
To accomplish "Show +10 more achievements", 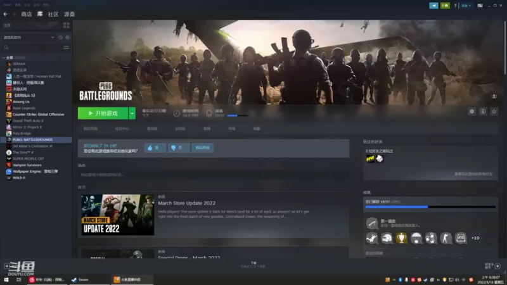I will click(475, 238).
